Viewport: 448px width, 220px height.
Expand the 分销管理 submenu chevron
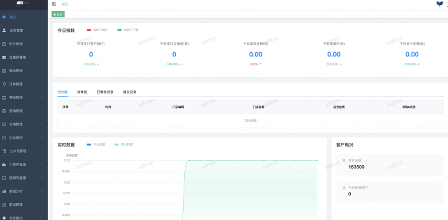(x=41, y=124)
